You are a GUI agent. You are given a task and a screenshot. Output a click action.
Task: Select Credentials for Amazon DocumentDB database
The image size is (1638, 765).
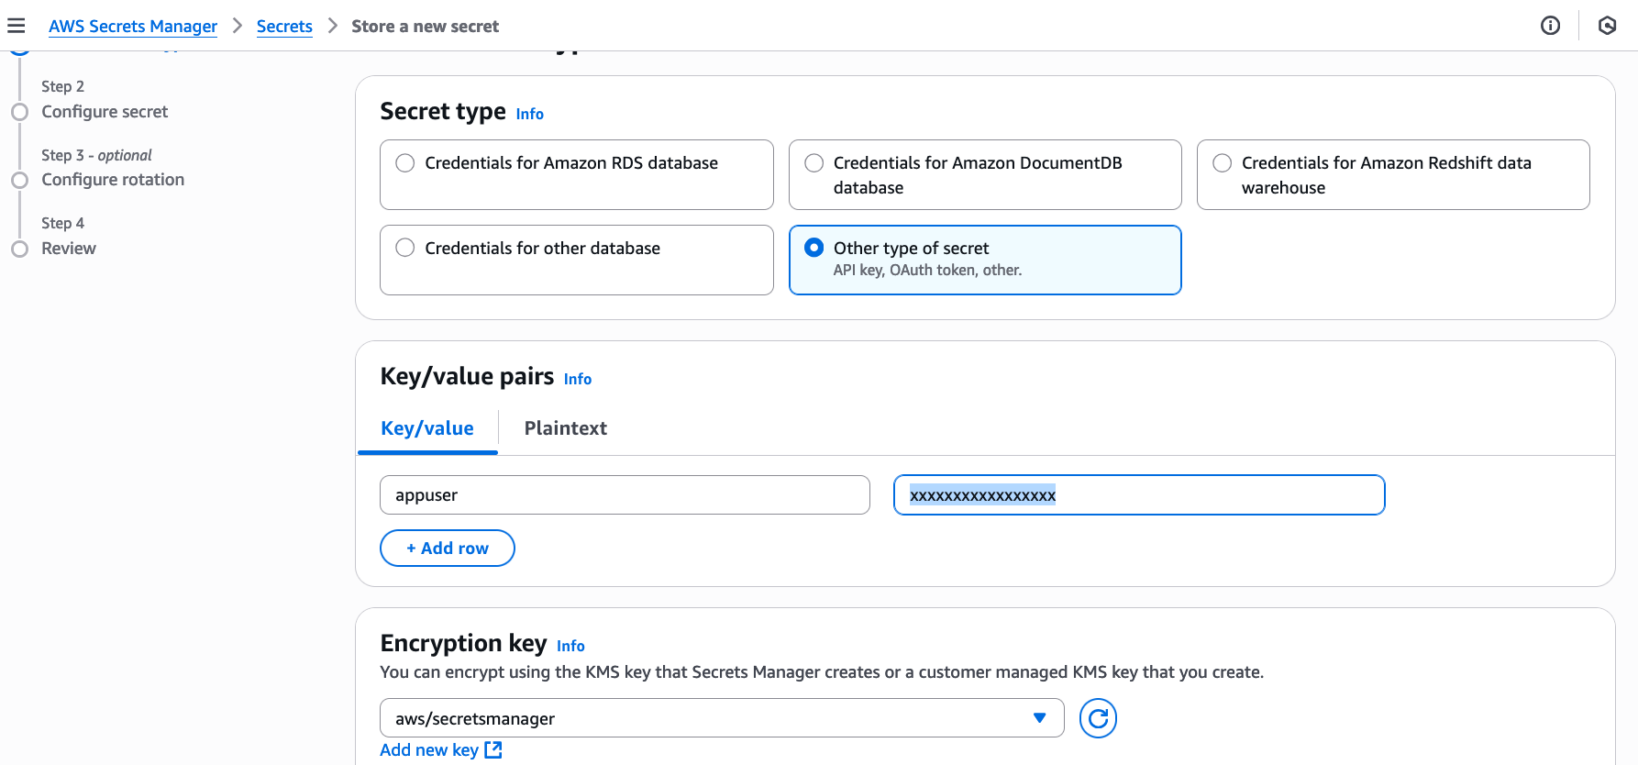pyautogui.click(x=813, y=163)
